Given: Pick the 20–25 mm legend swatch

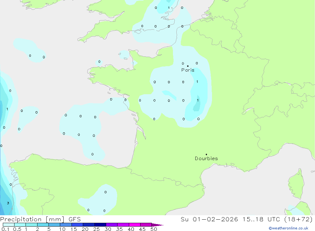Looking at the screenshot, I should pos(89,225).
